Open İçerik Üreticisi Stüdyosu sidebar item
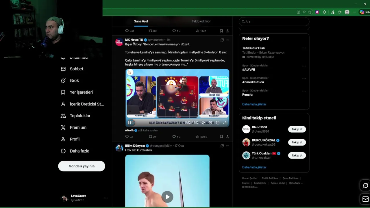 82,104
